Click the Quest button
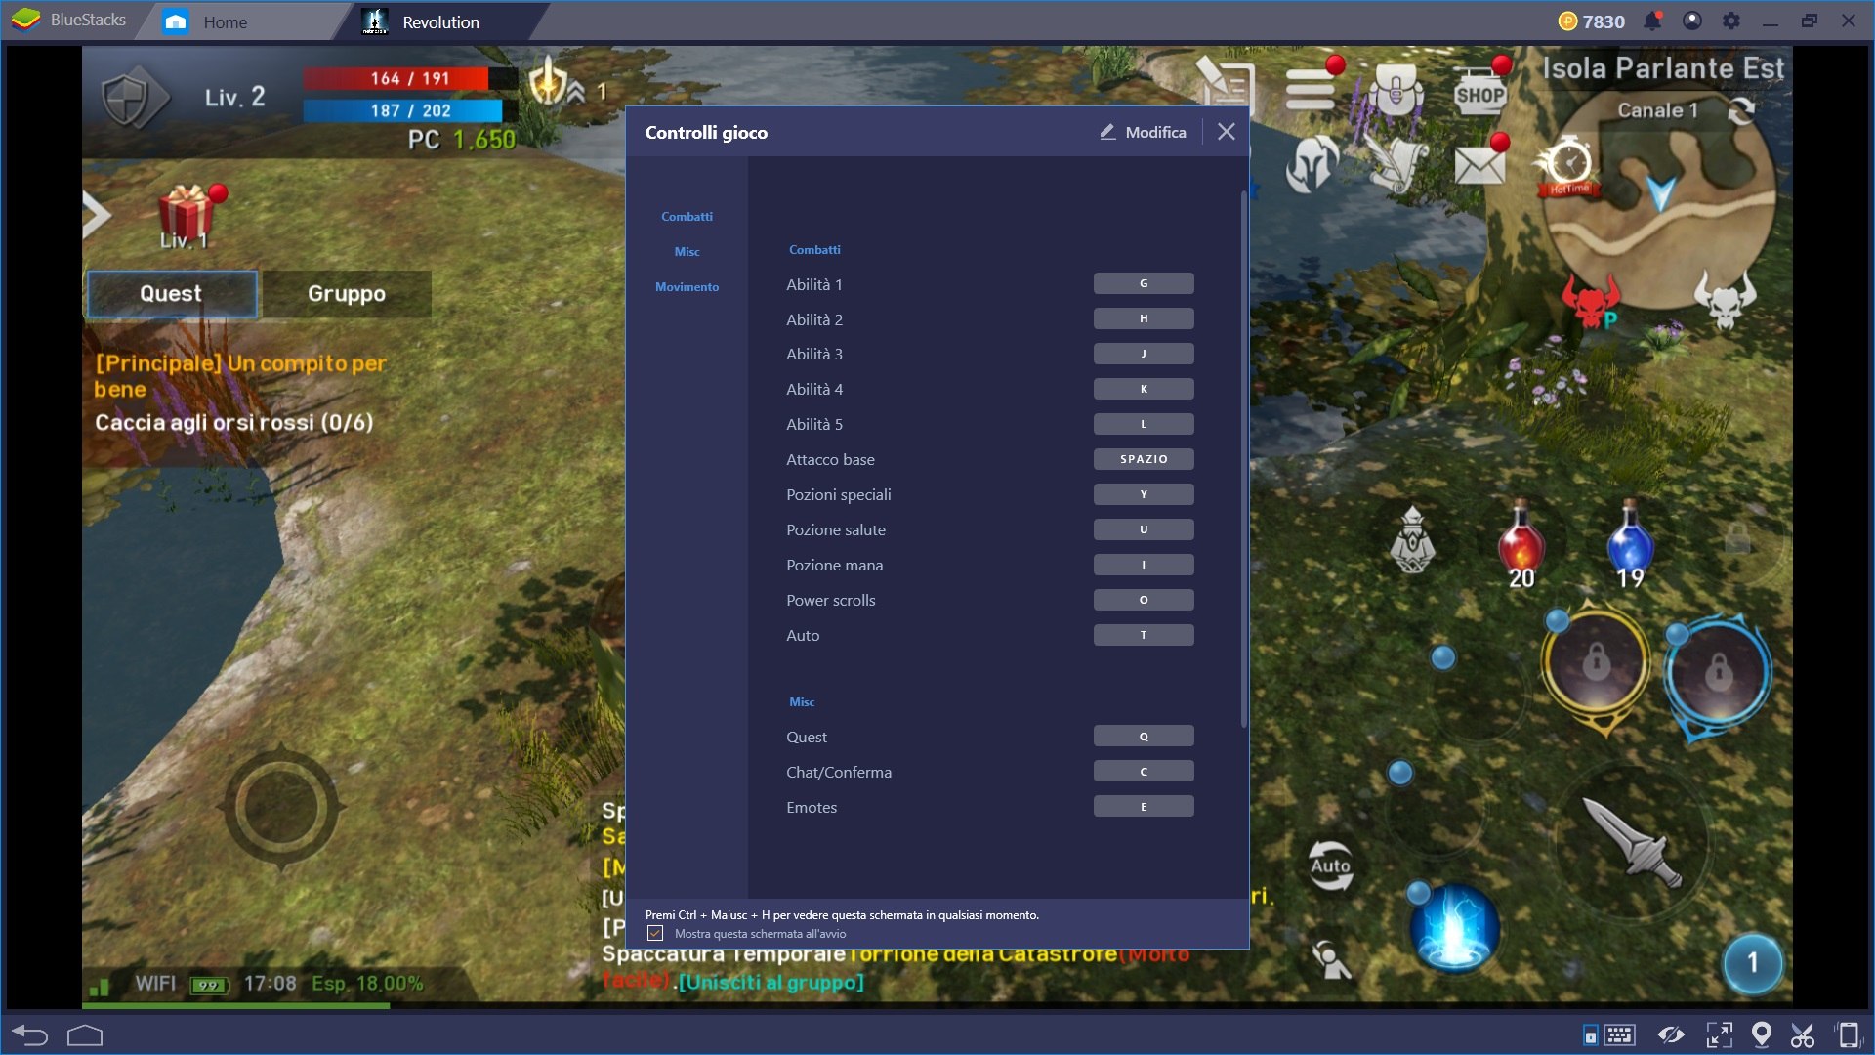The image size is (1875, 1055). tap(171, 292)
